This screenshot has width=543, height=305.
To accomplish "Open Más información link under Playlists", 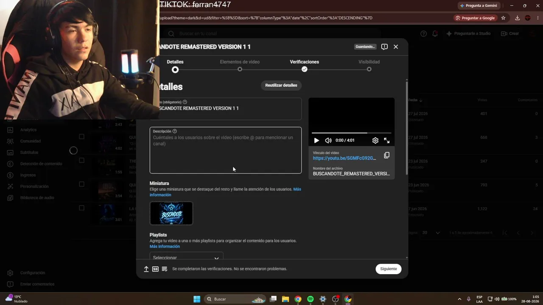I will point(165,247).
